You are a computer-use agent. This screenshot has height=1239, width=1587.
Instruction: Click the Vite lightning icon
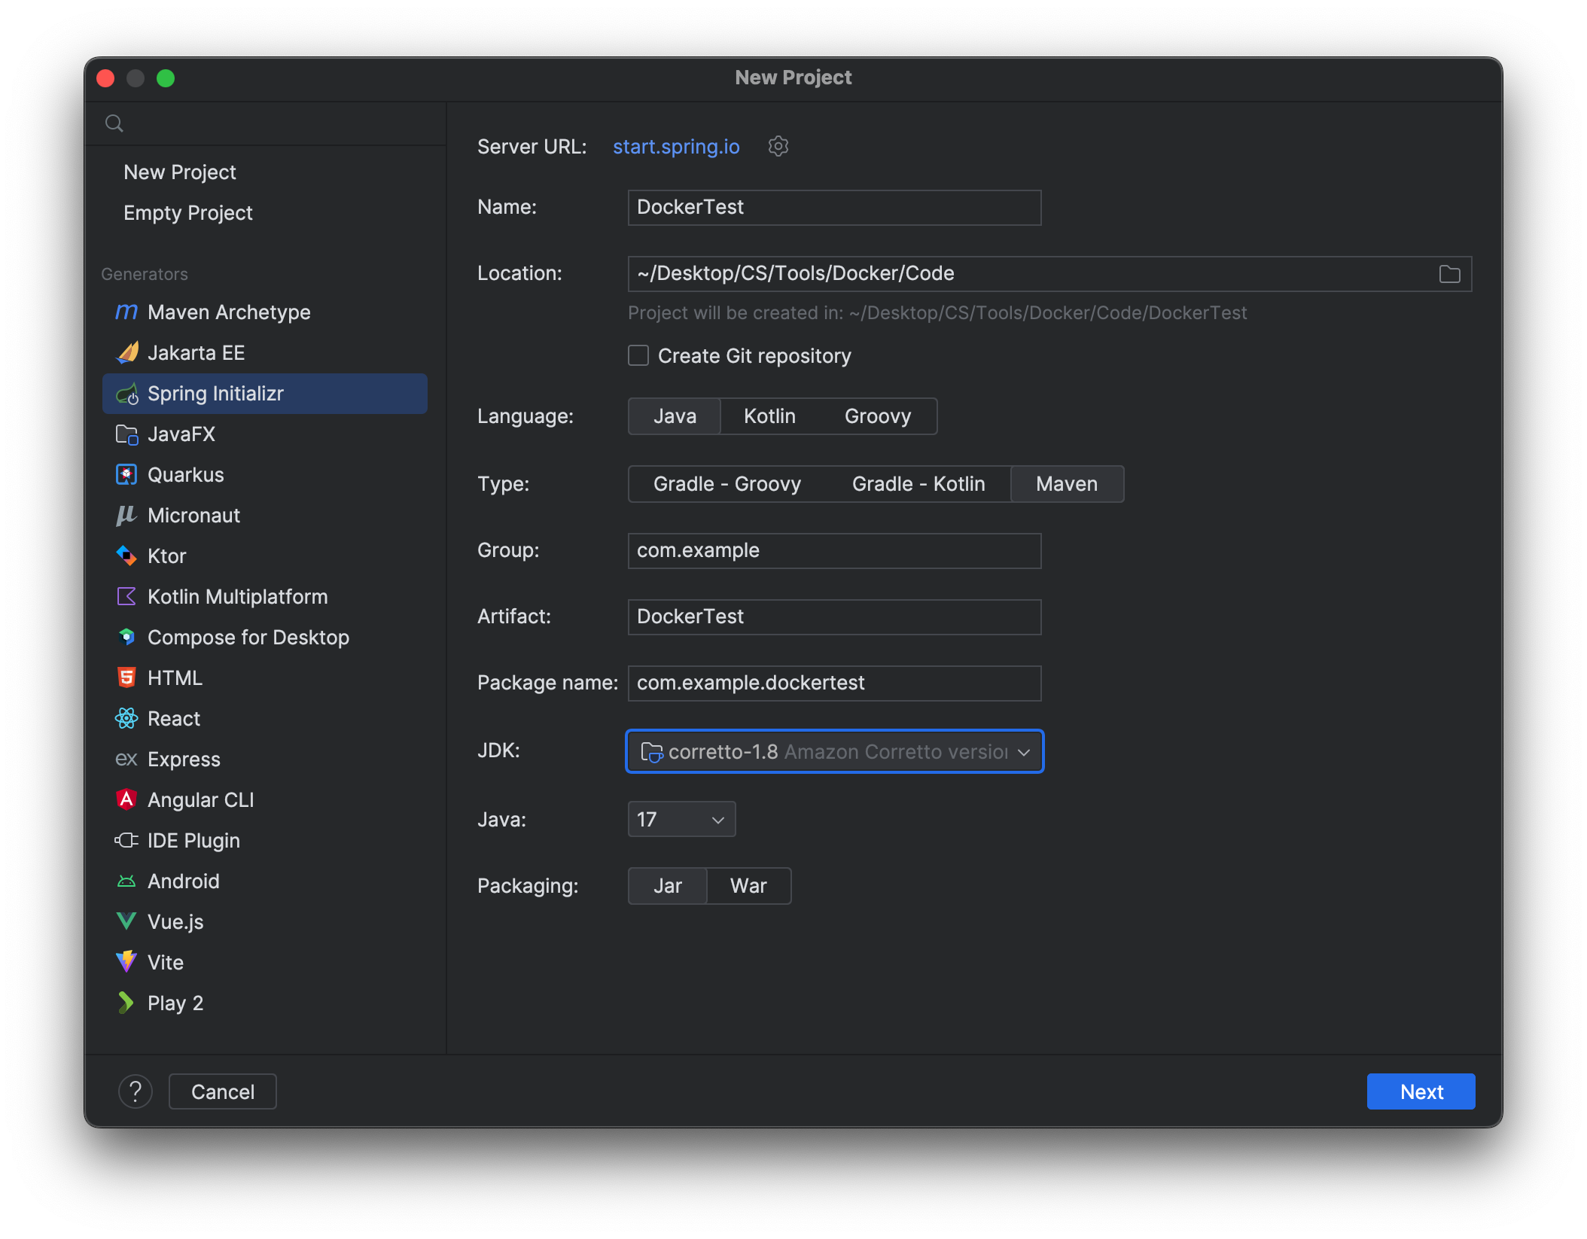[x=126, y=962]
